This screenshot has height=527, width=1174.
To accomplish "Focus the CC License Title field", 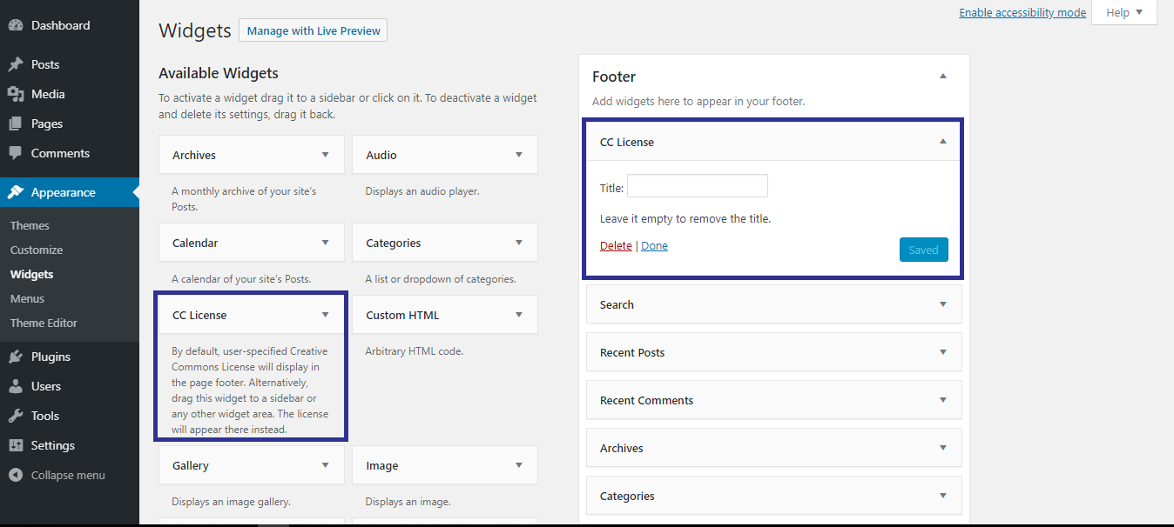I will [x=697, y=186].
